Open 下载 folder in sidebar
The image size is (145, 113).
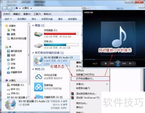pyautogui.click(x=11, y=30)
